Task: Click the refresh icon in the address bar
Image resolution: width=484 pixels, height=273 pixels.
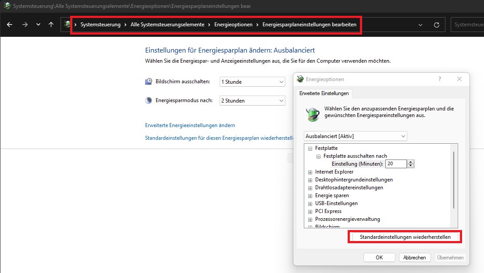Action: click(437, 25)
